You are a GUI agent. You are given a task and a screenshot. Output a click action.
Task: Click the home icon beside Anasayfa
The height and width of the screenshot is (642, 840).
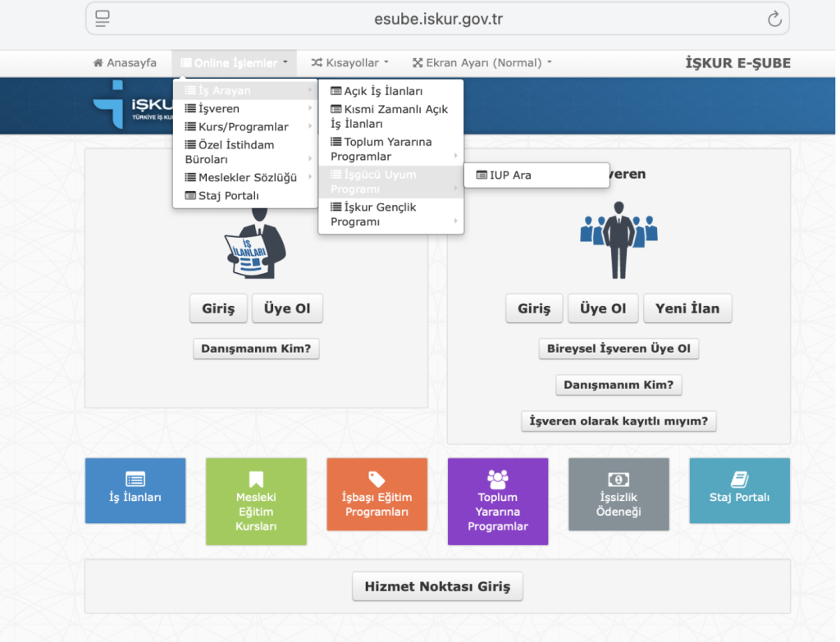tap(98, 63)
